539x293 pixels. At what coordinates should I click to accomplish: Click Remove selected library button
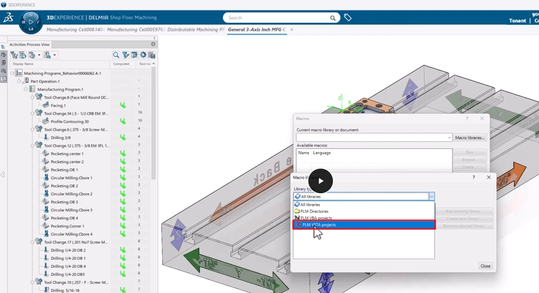pos(464,226)
